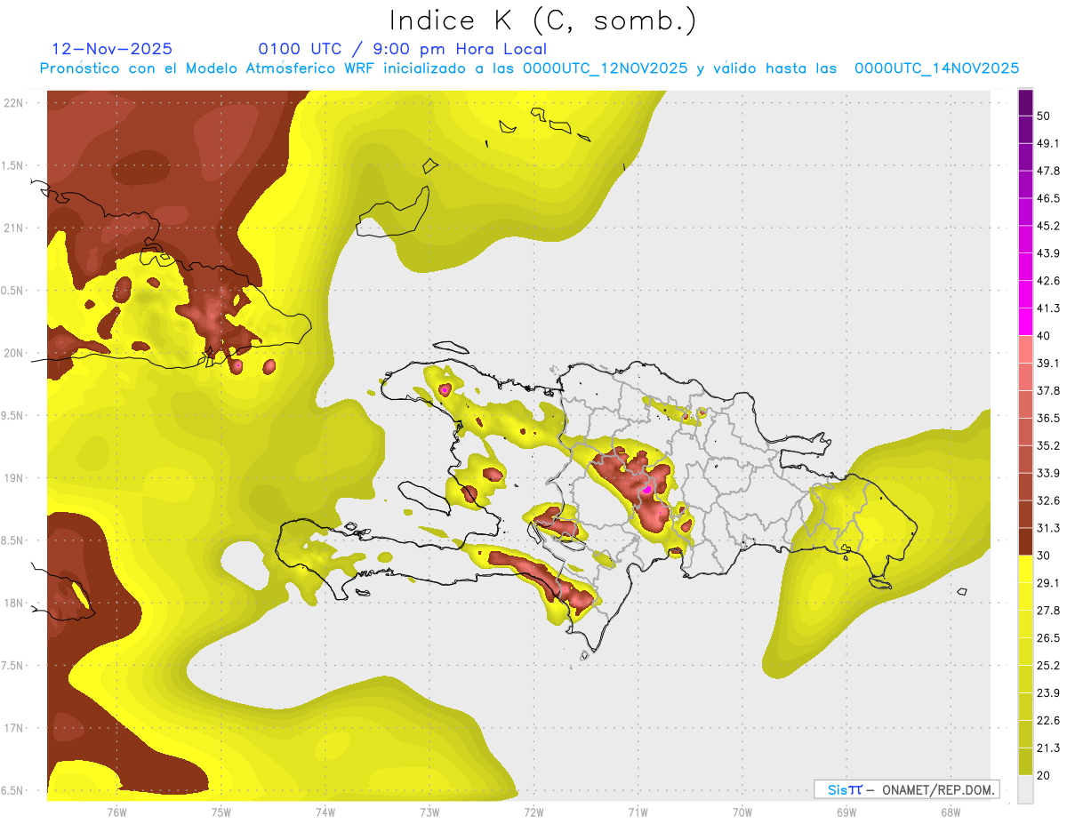Click the longitude label '74W'
Screen dimensions: 1067x824
(325, 812)
